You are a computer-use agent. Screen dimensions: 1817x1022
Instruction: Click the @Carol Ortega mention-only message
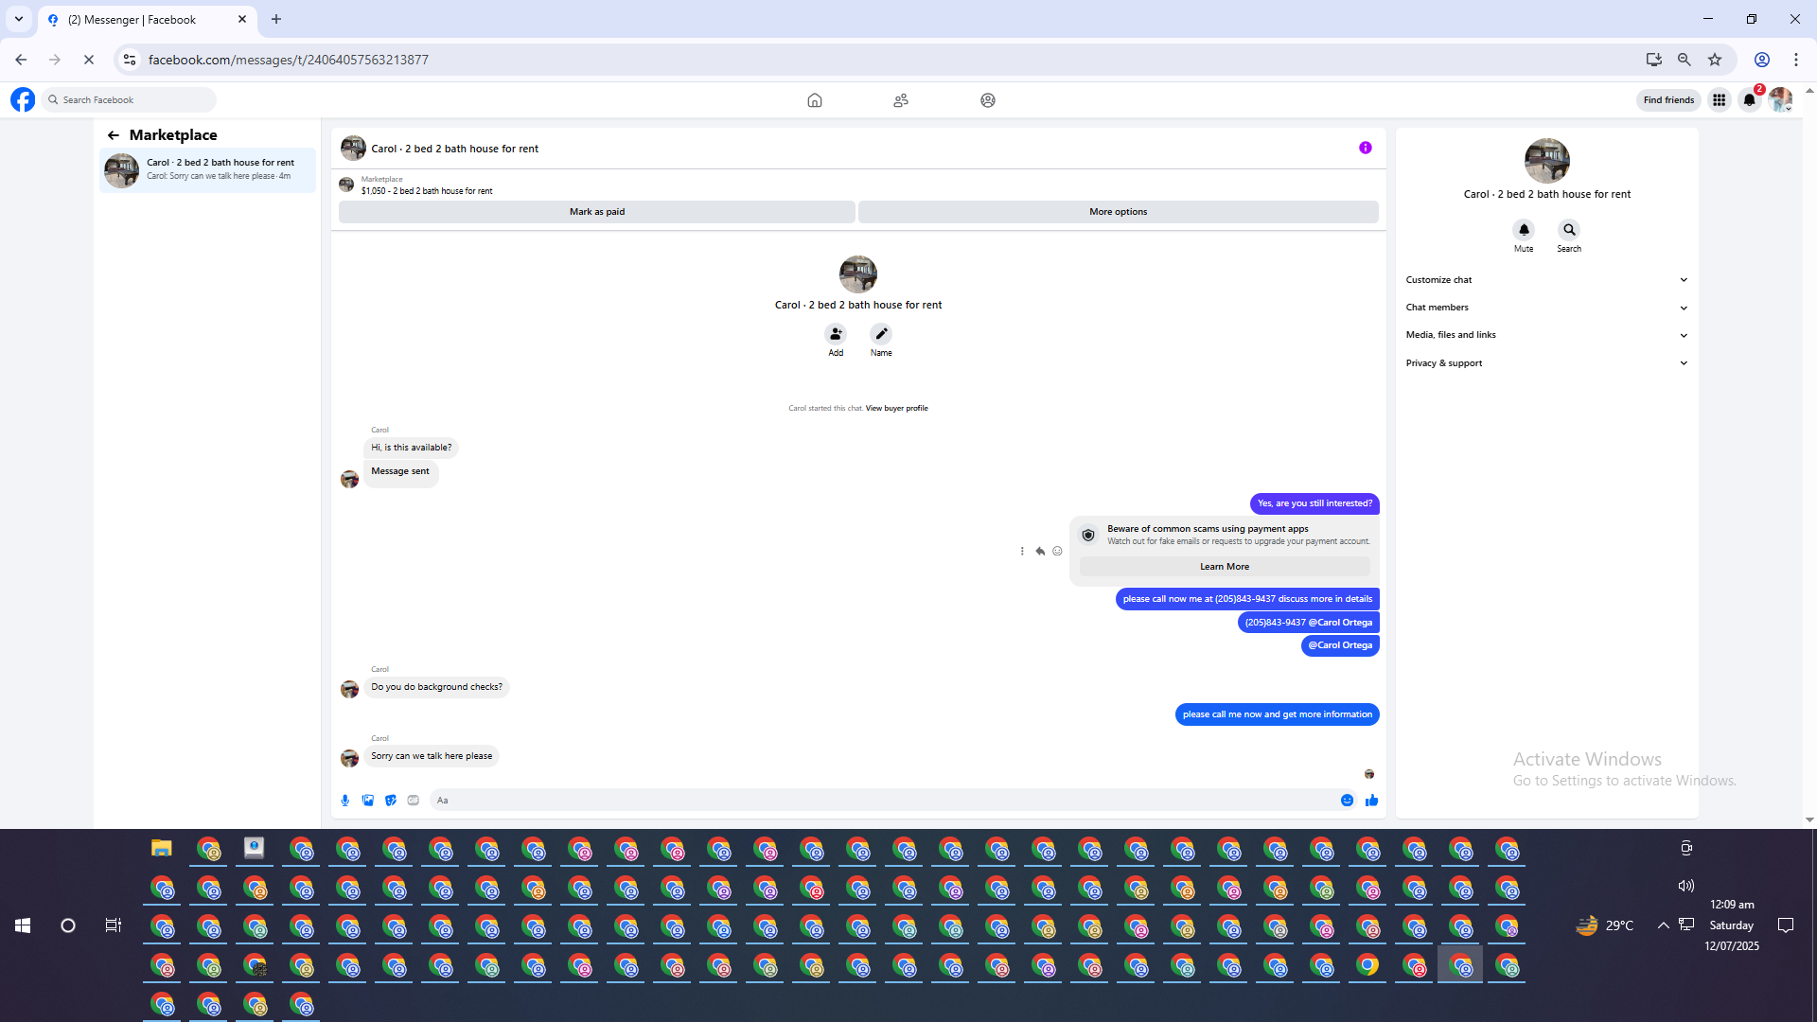point(1340,645)
